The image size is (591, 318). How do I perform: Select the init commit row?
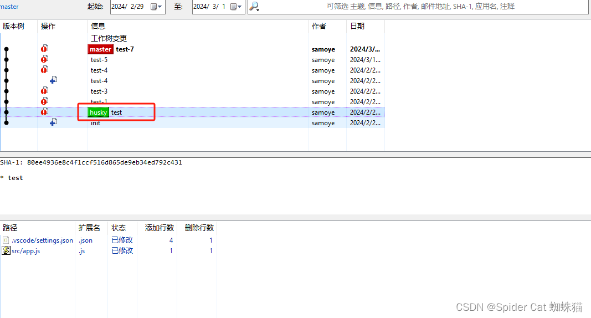(x=192, y=123)
